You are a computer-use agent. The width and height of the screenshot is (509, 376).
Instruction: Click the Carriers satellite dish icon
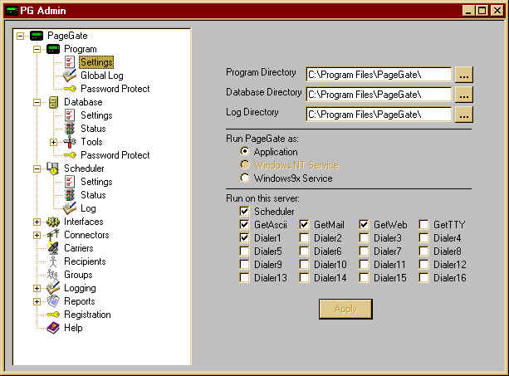pyautogui.click(x=54, y=248)
